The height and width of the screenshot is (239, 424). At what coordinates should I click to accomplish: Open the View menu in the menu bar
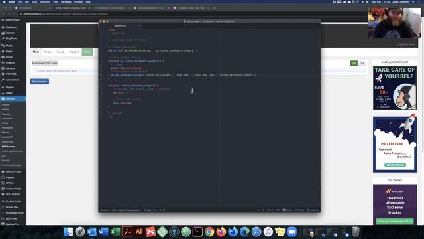click(x=34, y=1)
